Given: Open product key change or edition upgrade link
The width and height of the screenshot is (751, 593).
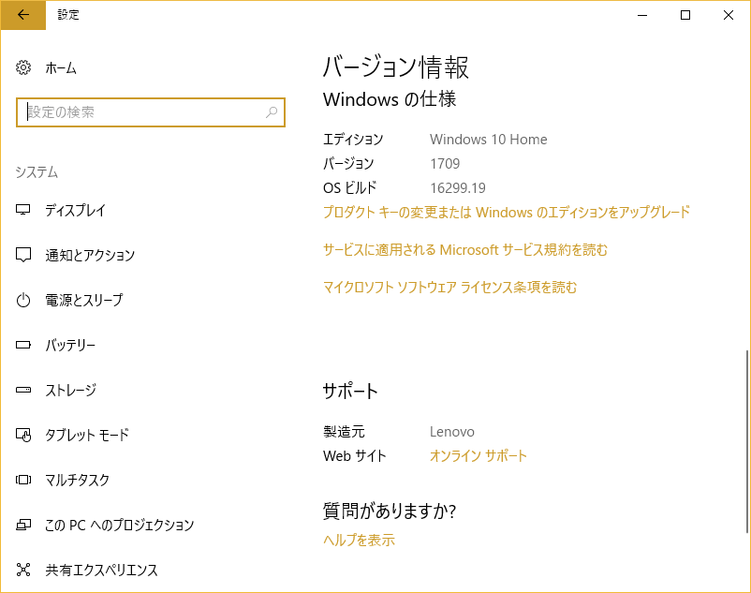Looking at the screenshot, I should point(507,212).
